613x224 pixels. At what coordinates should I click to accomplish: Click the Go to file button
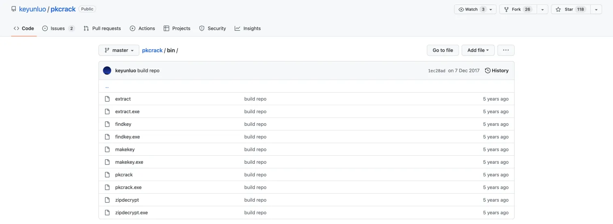click(x=443, y=50)
